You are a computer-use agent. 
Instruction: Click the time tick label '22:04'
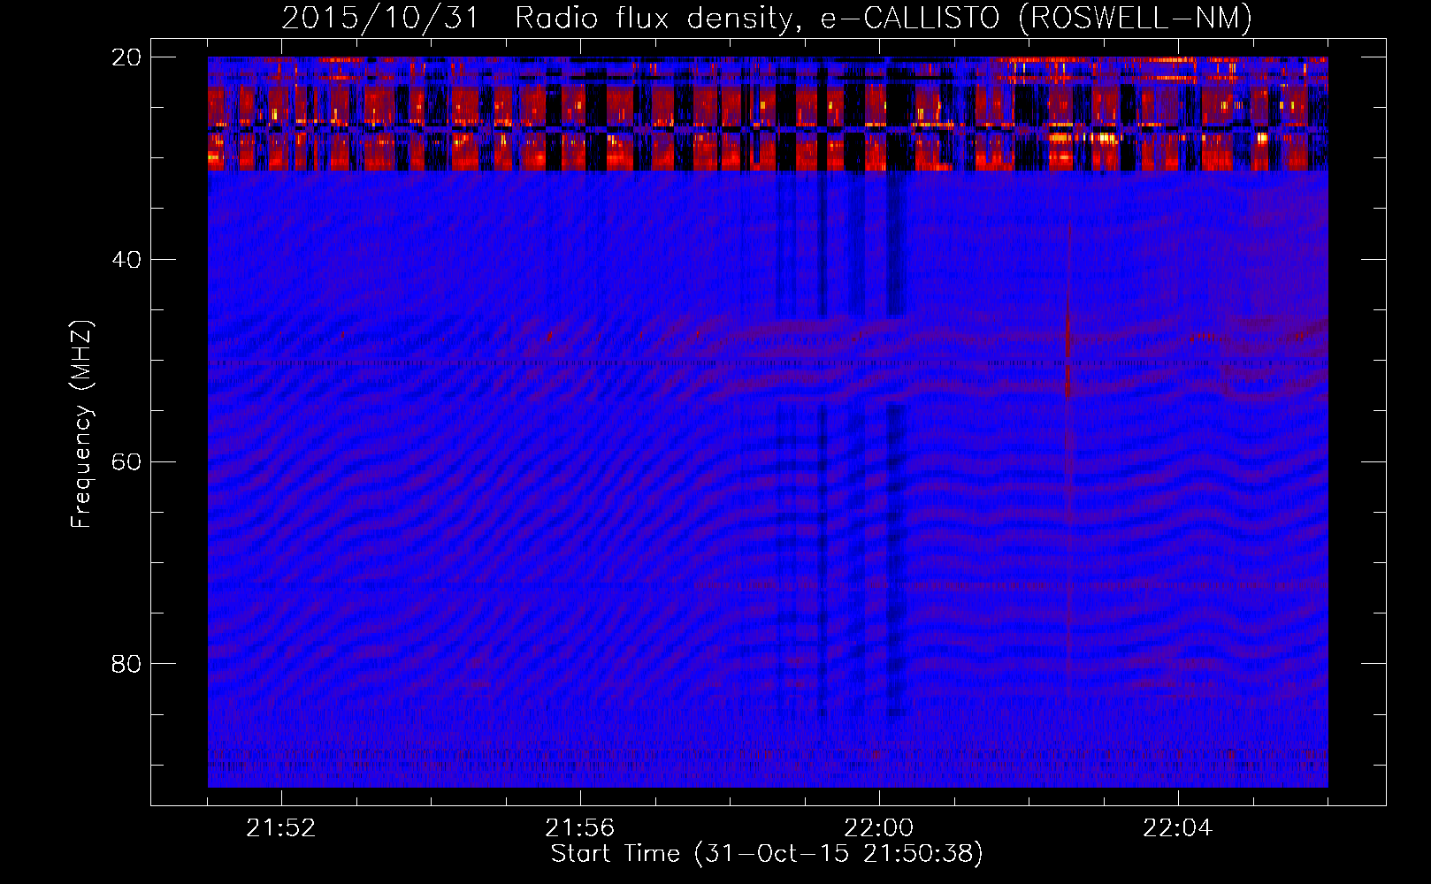[1178, 828]
